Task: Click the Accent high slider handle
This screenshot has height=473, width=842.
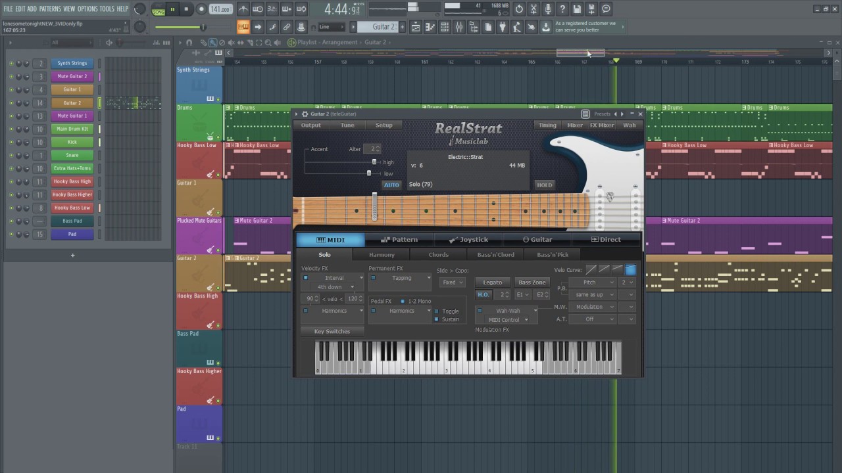Action: tap(374, 162)
